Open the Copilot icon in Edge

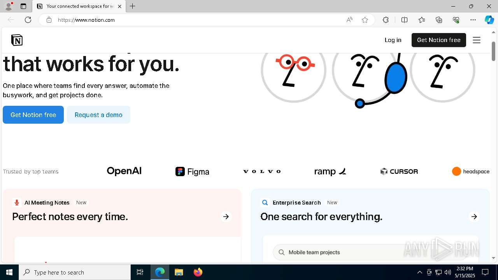[x=489, y=20]
